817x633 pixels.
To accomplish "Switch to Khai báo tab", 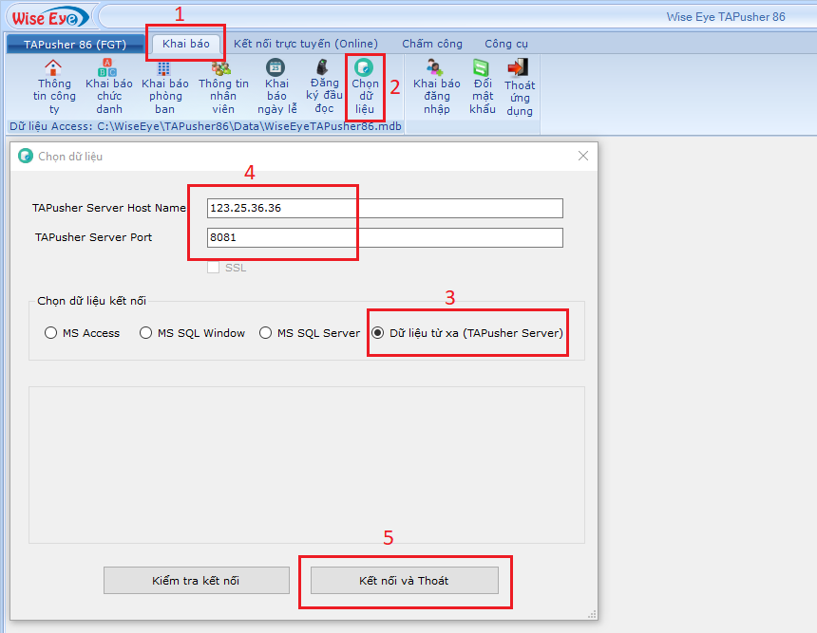I will (x=185, y=44).
